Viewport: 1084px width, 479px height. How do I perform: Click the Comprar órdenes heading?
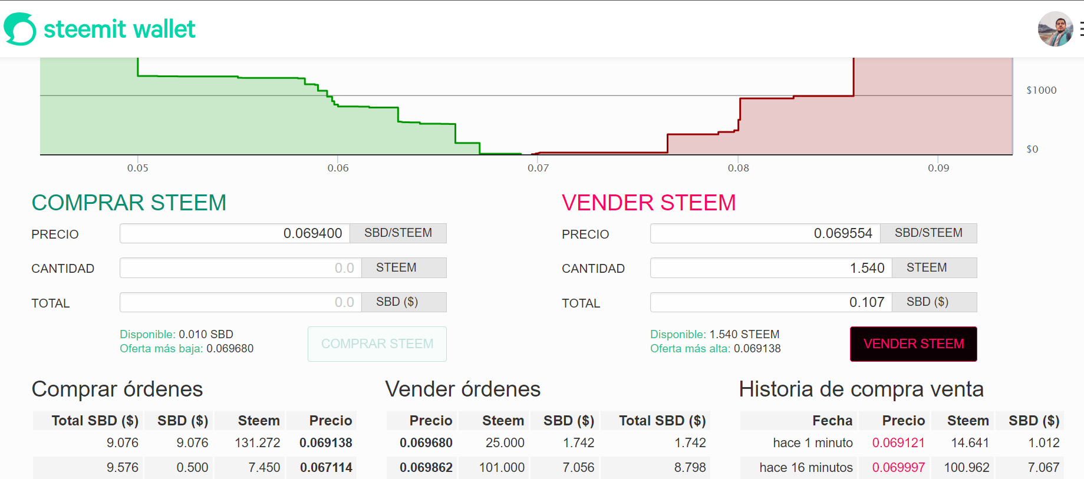coord(117,389)
